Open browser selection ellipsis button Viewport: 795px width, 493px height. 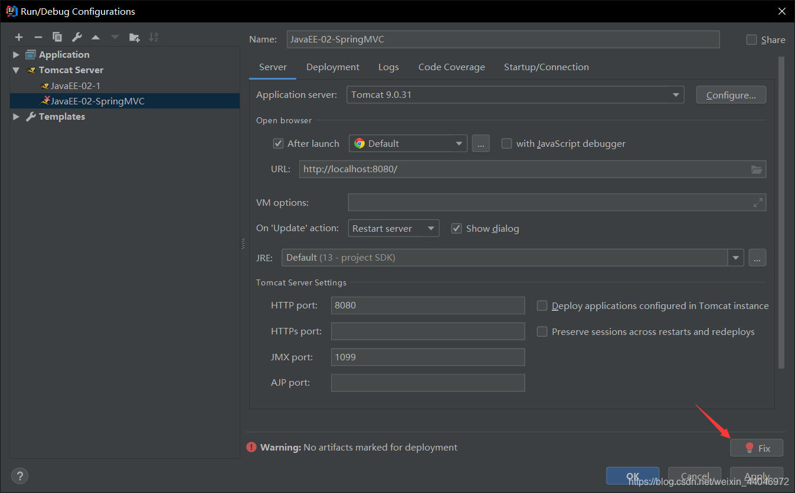pyautogui.click(x=480, y=143)
